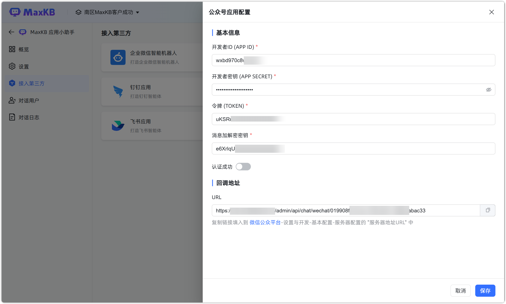This screenshot has width=506, height=304.
Task: Copy the callback URL via copy icon
Action: (488, 210)
